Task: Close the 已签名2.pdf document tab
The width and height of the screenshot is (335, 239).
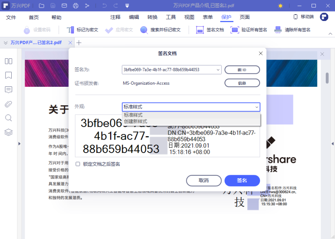Action: (x=70, y=43)
